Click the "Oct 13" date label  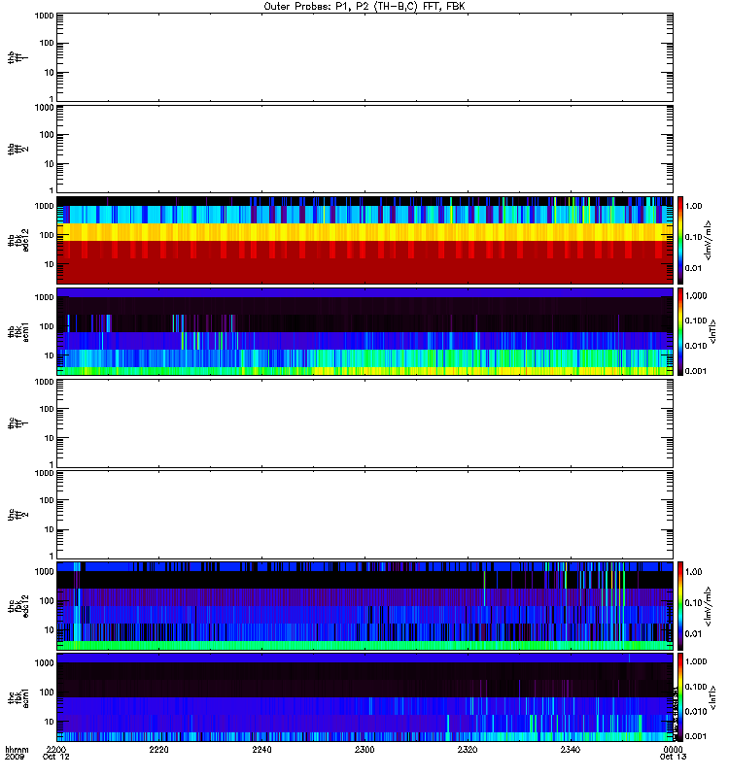tap(673, 757)
